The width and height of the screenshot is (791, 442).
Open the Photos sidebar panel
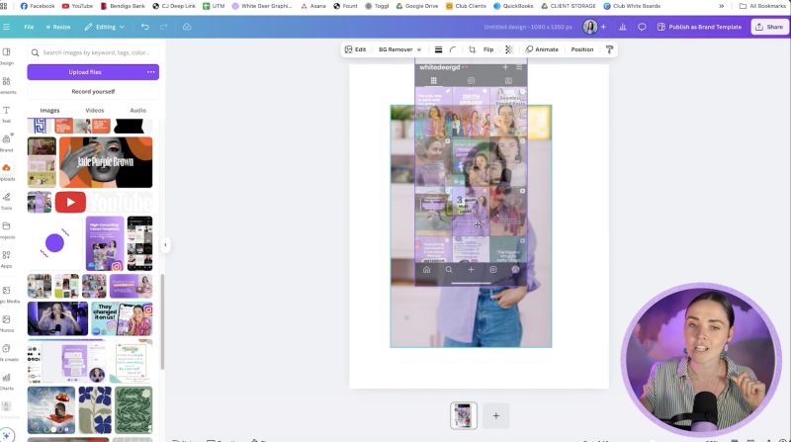pos(7,323)
